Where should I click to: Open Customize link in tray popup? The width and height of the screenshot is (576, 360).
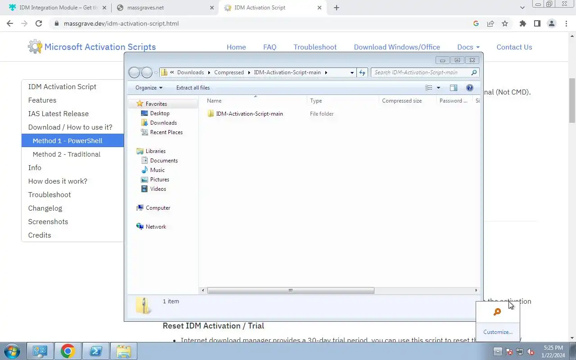click(498, 332)
